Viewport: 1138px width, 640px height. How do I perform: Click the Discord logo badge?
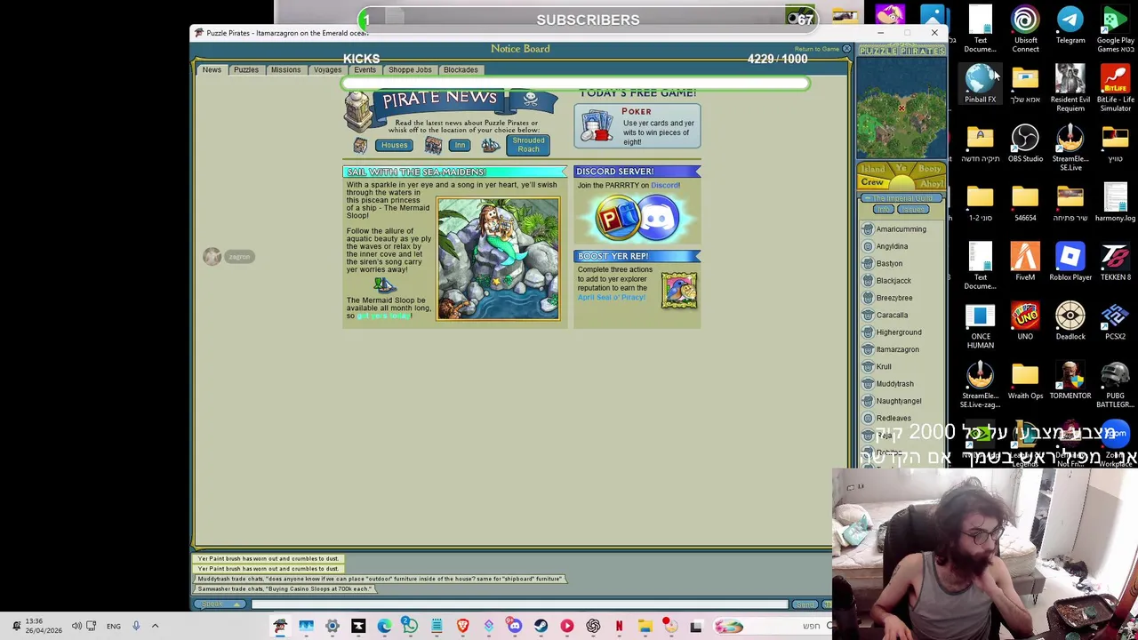pyautogui.click(x=661, y=218)
